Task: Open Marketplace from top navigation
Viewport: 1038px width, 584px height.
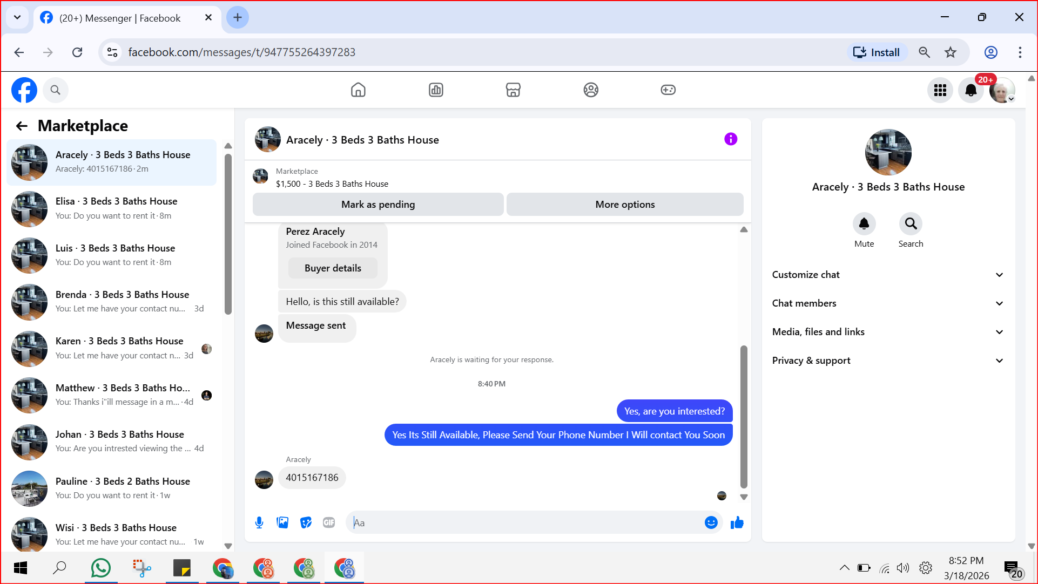Action: [x=513, y=90]
